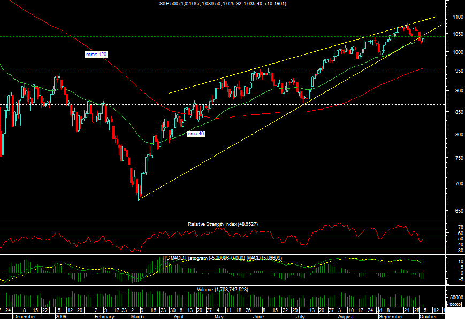Click the date label 31 before September
The width and height of the screenshot is (465, 319).
[380, 310]
